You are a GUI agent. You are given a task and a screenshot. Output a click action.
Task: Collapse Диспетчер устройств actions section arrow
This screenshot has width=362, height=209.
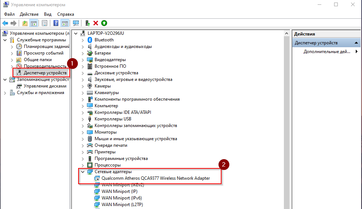click(356, 43)
